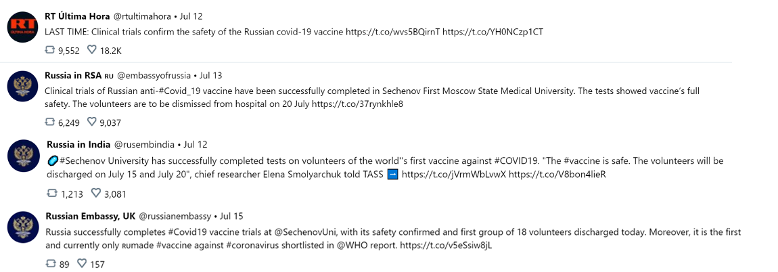The image size is (778, 272).
Task: Click the Russian Embassy, UK emblem avatar
Action: coord(23,227)
